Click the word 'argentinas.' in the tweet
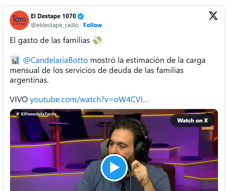The height and width of the screenshot is (191, 228). (x=29, y=80)
